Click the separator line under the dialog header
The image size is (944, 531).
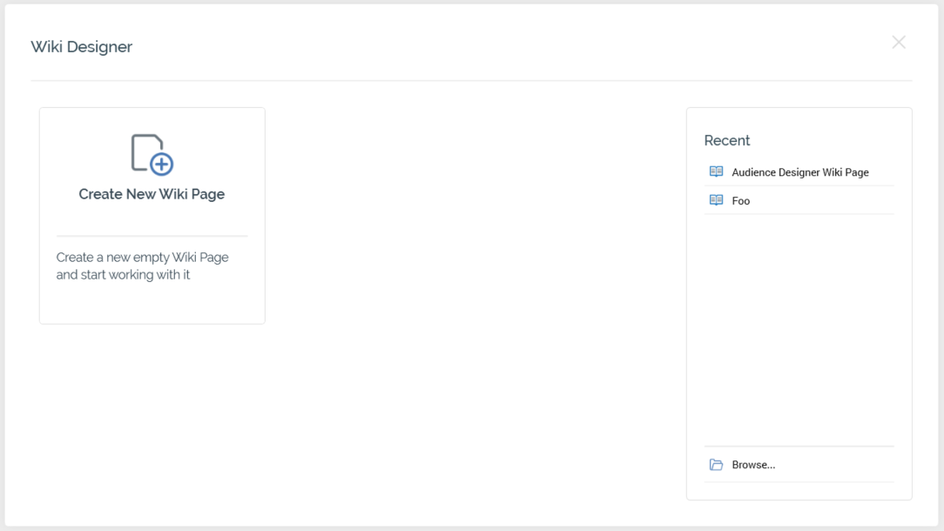471,81
